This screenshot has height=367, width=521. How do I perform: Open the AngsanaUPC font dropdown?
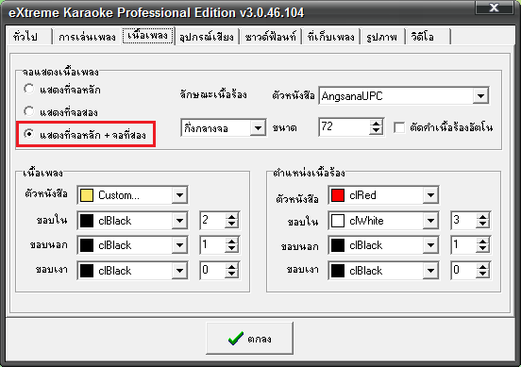[480, 96]
